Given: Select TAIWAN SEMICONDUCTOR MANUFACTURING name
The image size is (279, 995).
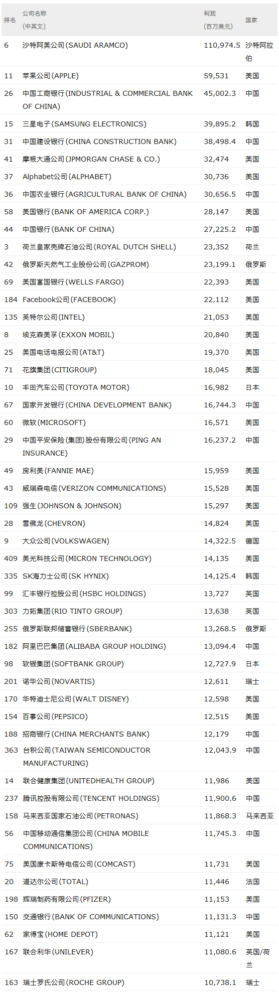Looking at the screenshot, I should point(87,757).
